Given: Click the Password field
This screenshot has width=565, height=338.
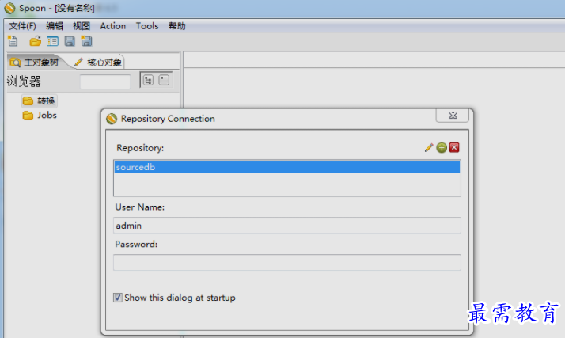Looking at the screenshot, I should tap(287, 262).
